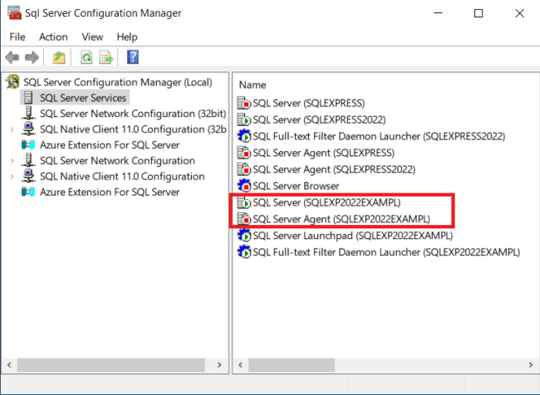Click the right pane horizontal scrollbar thumb
The height and width of the screenshot is (395, 540).
pos(292,365)
